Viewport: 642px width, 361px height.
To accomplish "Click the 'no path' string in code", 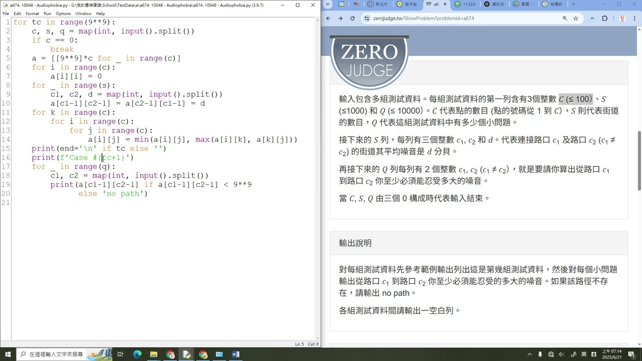I will [123, 194].
